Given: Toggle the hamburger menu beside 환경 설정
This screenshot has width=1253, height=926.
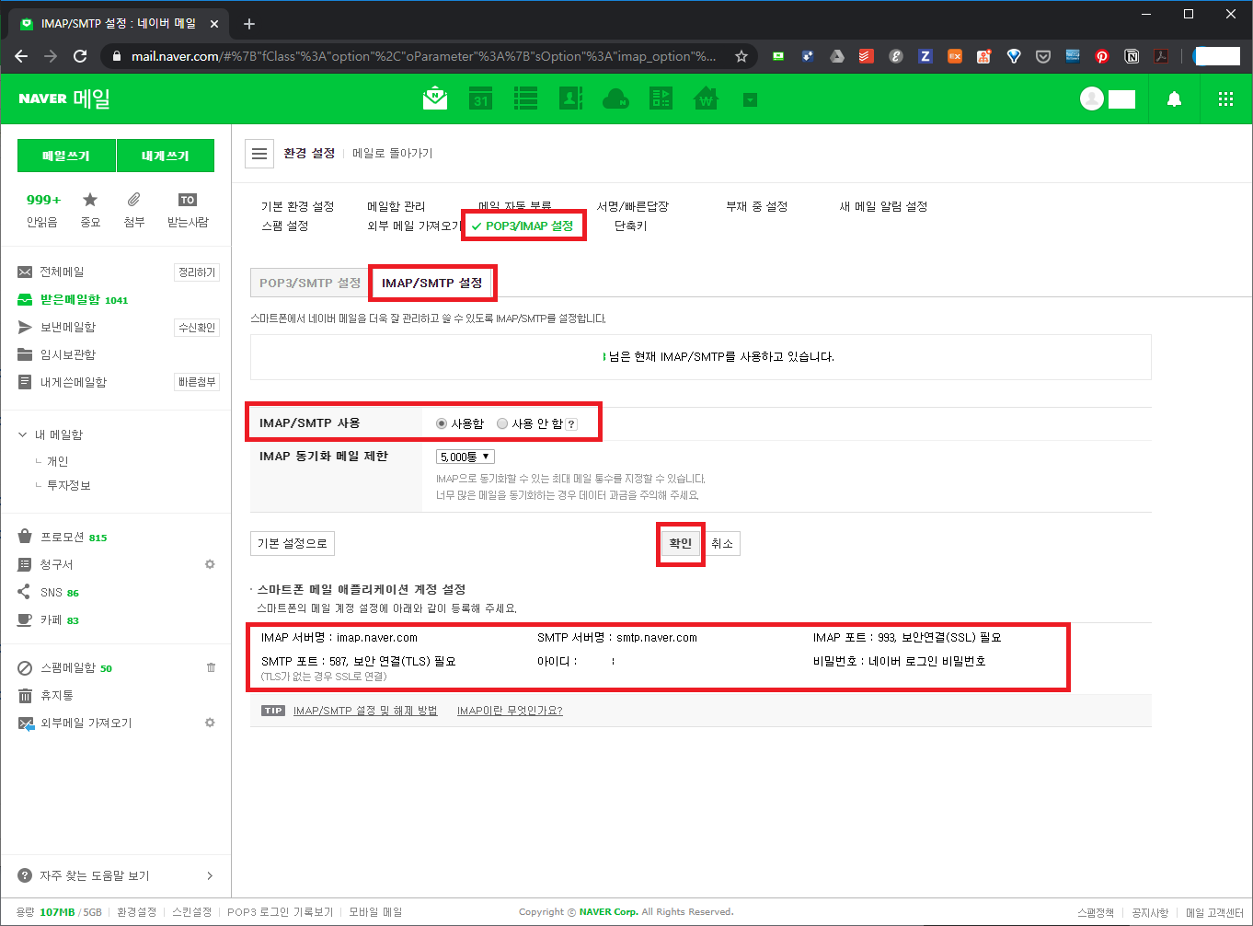Looking at the screenshot, I should (259, 154).
